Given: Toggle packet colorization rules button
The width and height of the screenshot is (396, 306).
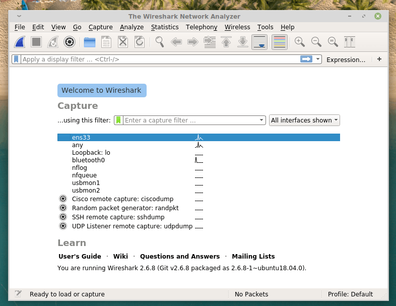Looking at the screenshot, I should pos(280,42).
